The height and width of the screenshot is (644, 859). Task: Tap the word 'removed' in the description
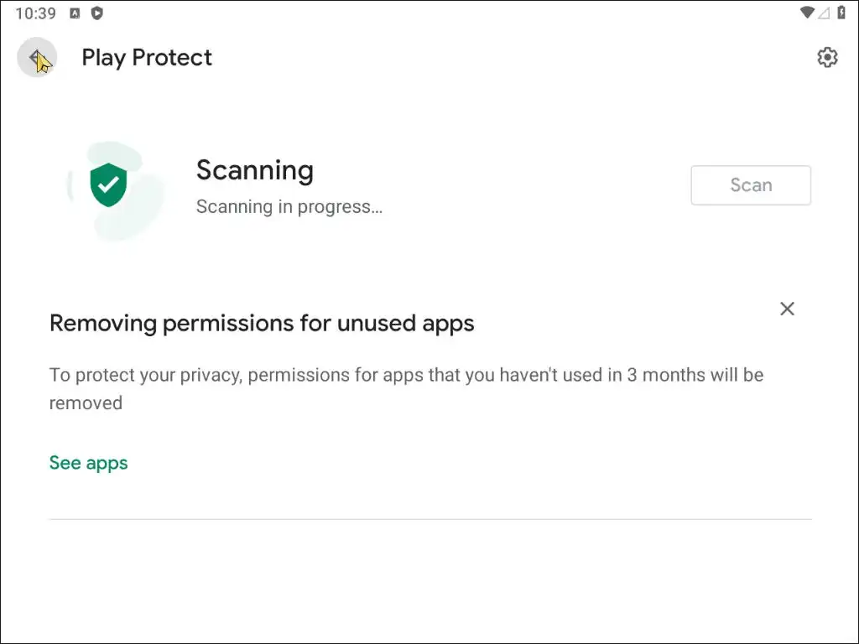86,403
